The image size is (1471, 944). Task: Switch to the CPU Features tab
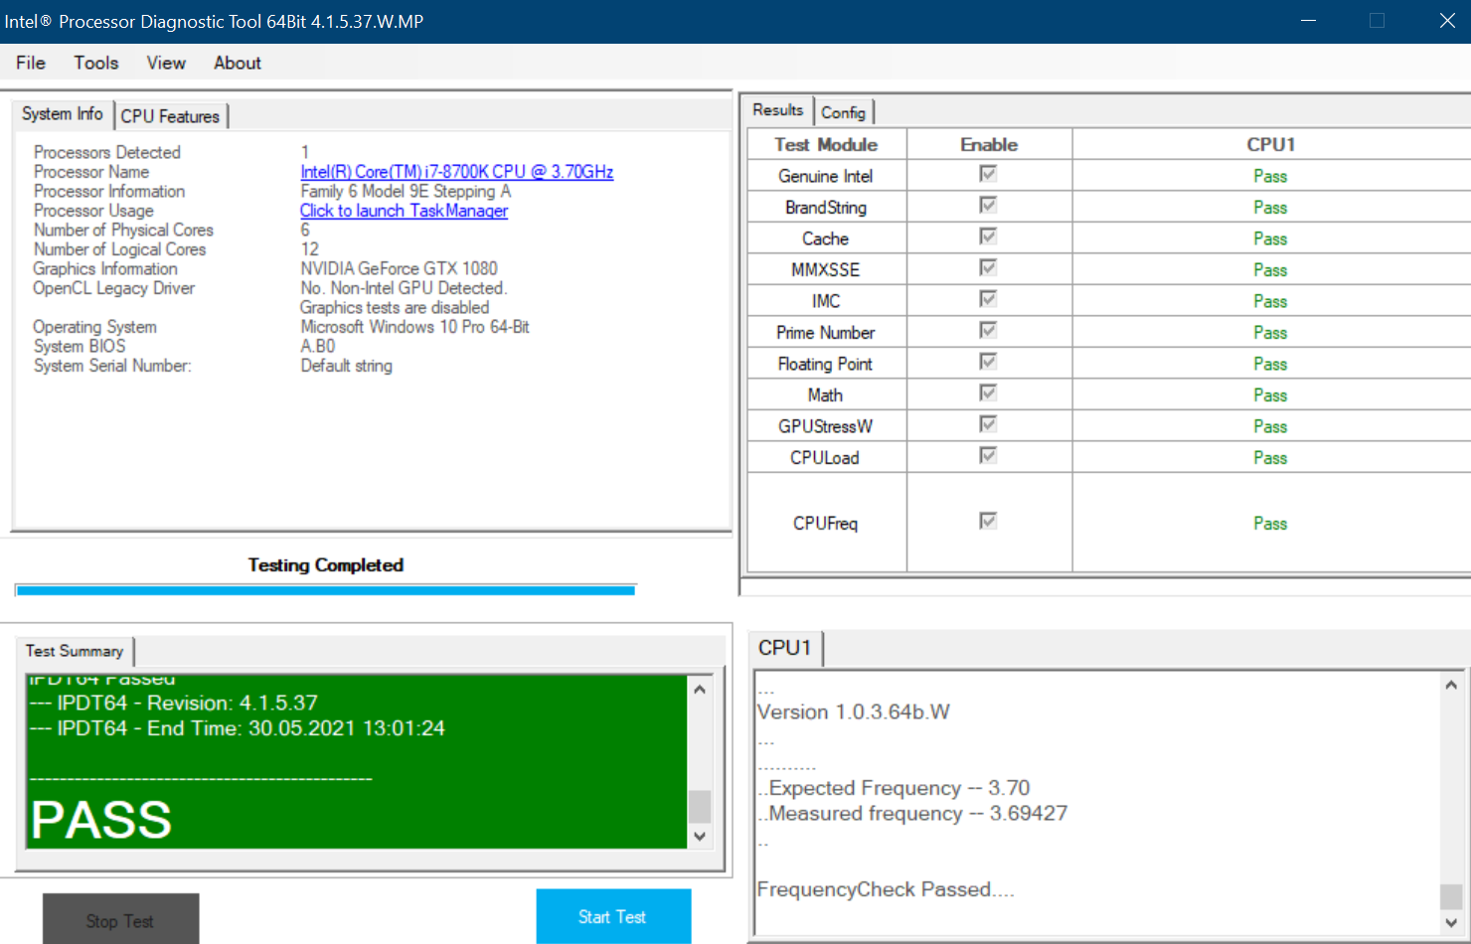pos(170,116)
